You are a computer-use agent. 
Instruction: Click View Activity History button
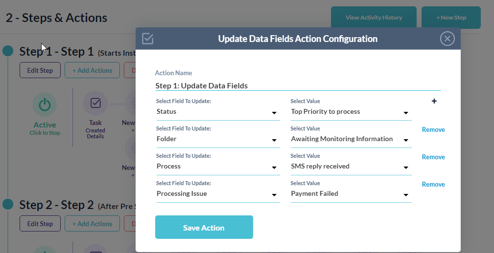[374, 18]
